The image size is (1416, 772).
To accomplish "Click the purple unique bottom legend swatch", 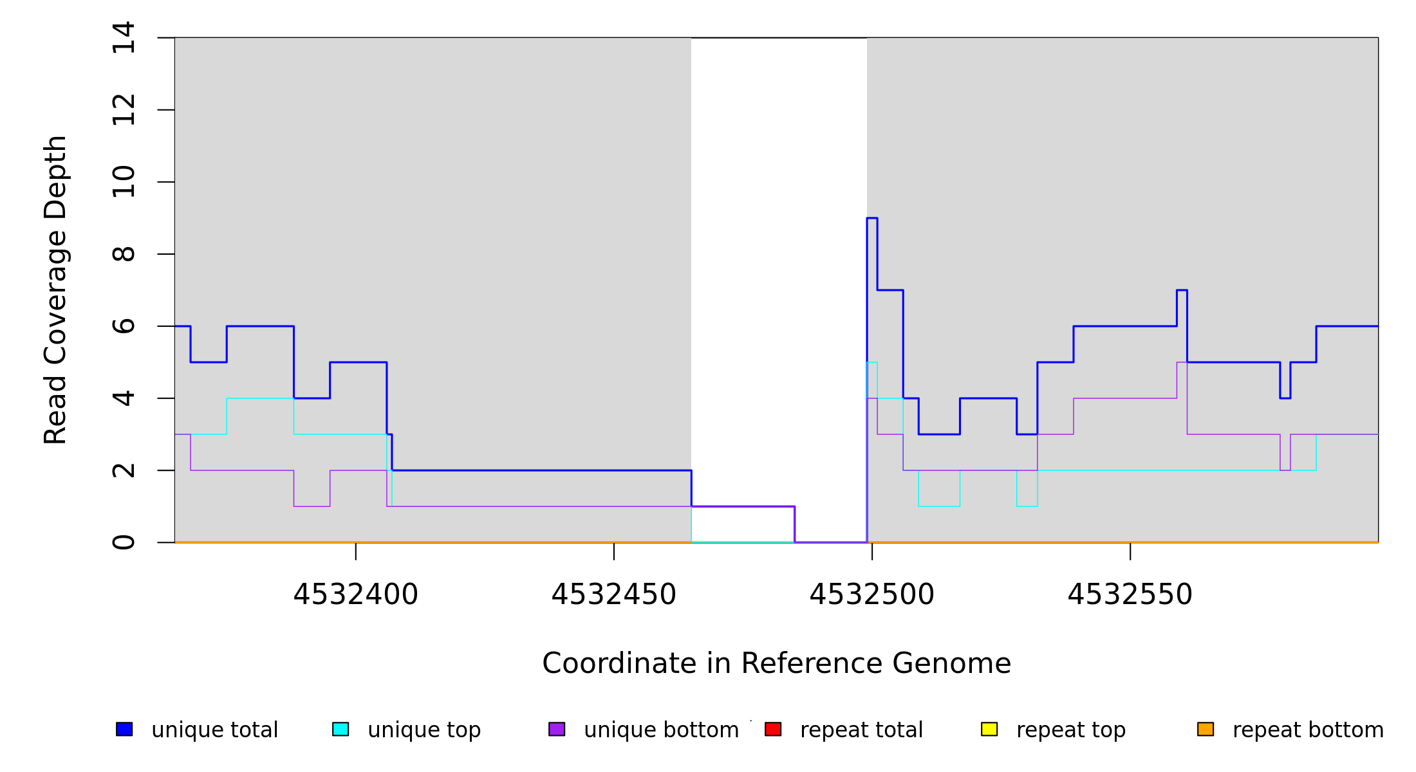I will point(557,729).
